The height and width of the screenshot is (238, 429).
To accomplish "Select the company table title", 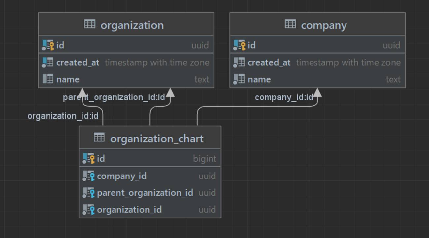I will click(324, 25).
